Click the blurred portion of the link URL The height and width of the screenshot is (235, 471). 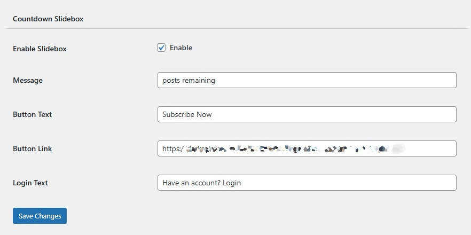[x=288, y=148]
